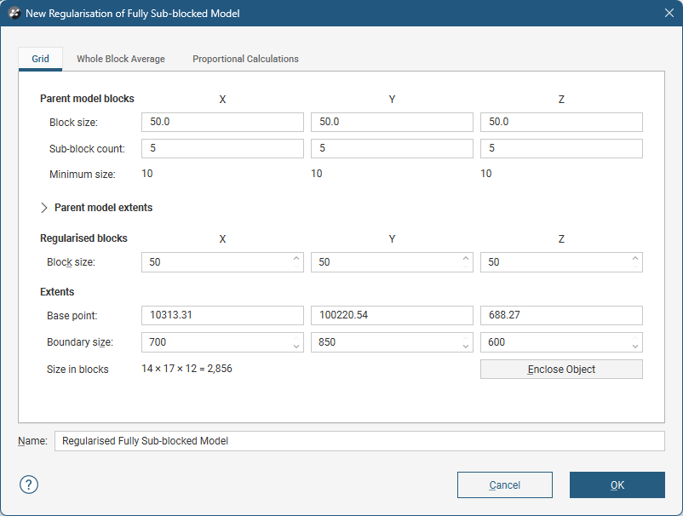Click the Base point Y field 100220.54
Image resolution: width=683 pixels, height=516 pixels.
click(391, 315)
